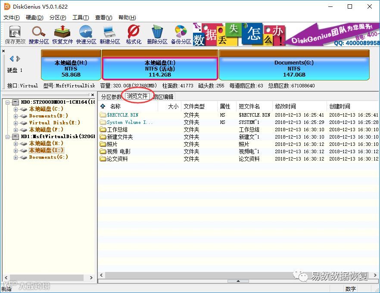Viewport: 380px width, 293px height.
Task: Start 快速分区 quick partition
Action: [86, 35]
